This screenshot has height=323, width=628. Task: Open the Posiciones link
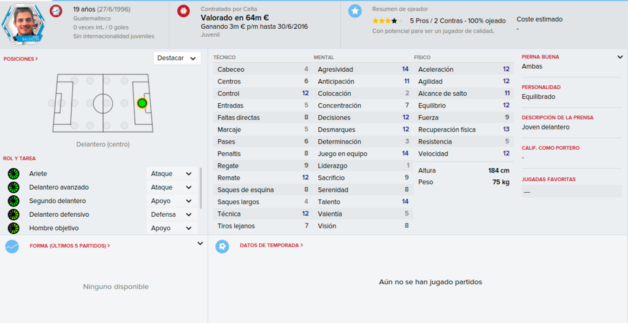[21, 59]
